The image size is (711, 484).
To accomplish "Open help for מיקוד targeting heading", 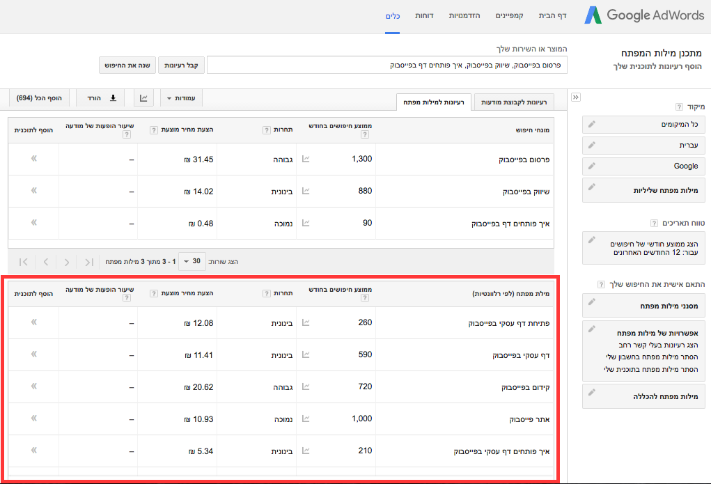I will 679,107.
